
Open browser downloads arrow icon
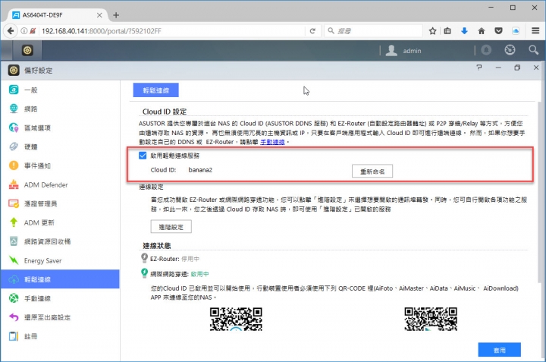[x=464, y=31]
